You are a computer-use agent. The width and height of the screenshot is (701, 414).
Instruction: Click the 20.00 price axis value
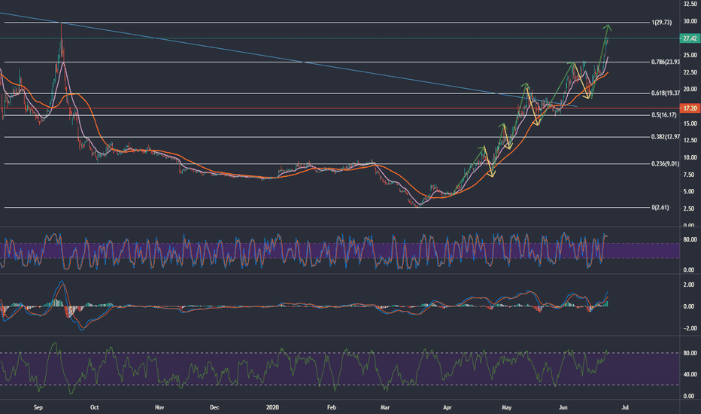(690, 89)
